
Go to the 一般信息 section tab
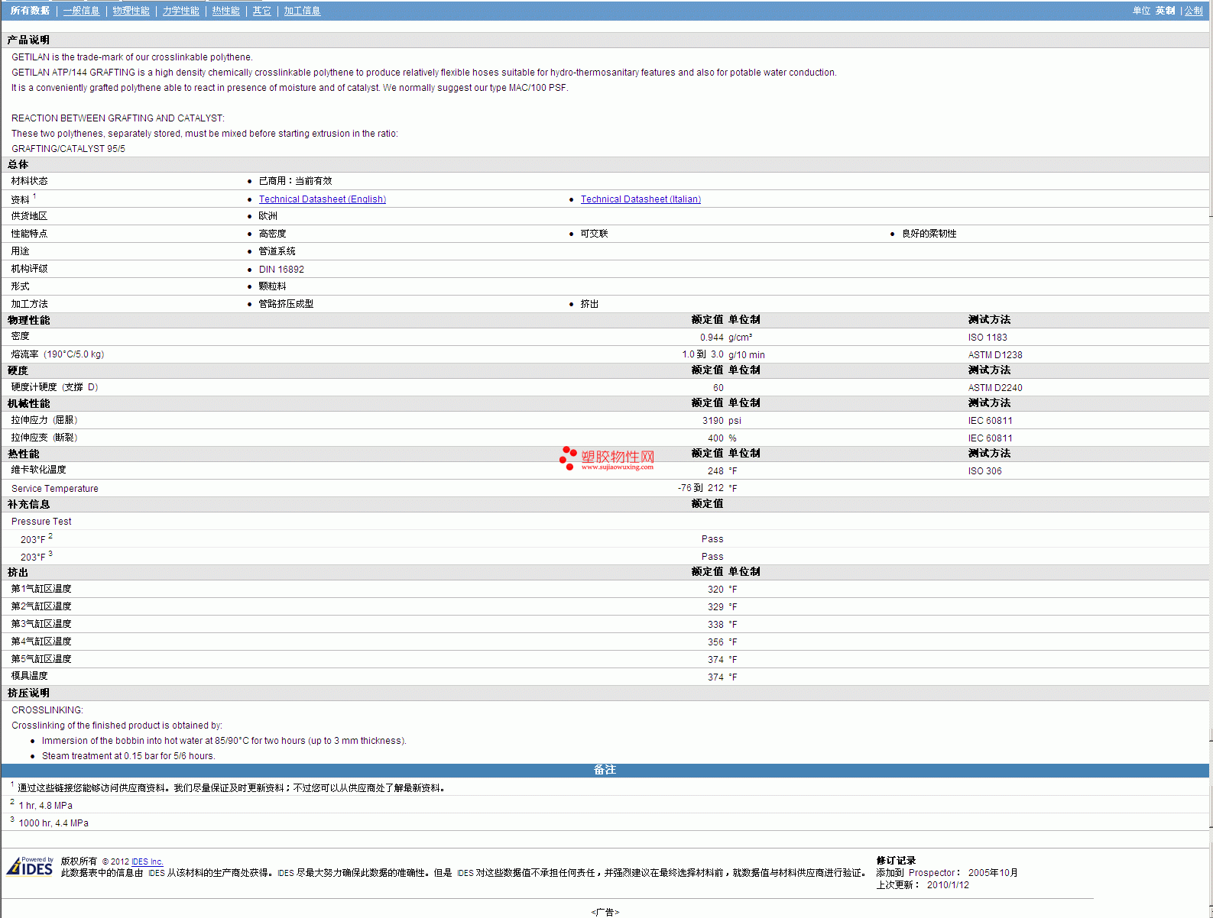(x=81, y=11)
